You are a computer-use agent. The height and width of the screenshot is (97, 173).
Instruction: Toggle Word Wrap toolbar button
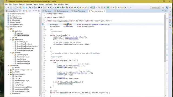(99, 7)
